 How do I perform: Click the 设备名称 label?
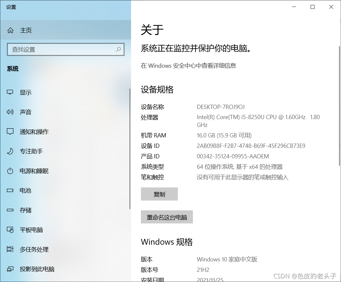152,107
